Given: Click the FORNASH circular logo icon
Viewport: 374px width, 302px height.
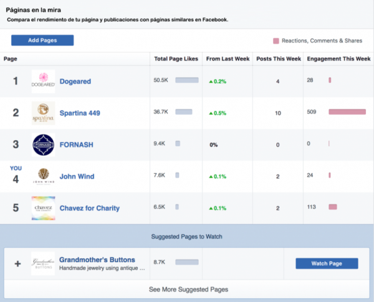Looking at the screenshot, I should (43, 144).
